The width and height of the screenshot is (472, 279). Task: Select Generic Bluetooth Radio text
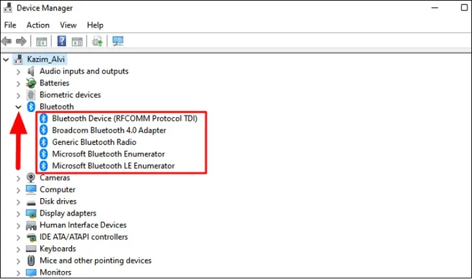coord(94,142)
